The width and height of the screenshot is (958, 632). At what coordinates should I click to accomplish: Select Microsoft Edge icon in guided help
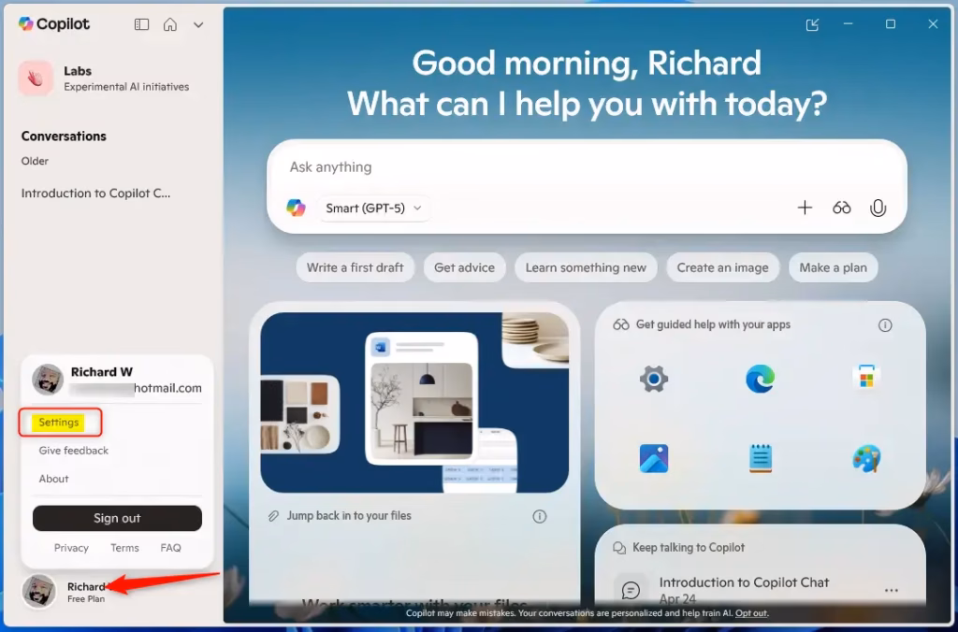coord(760,379)
